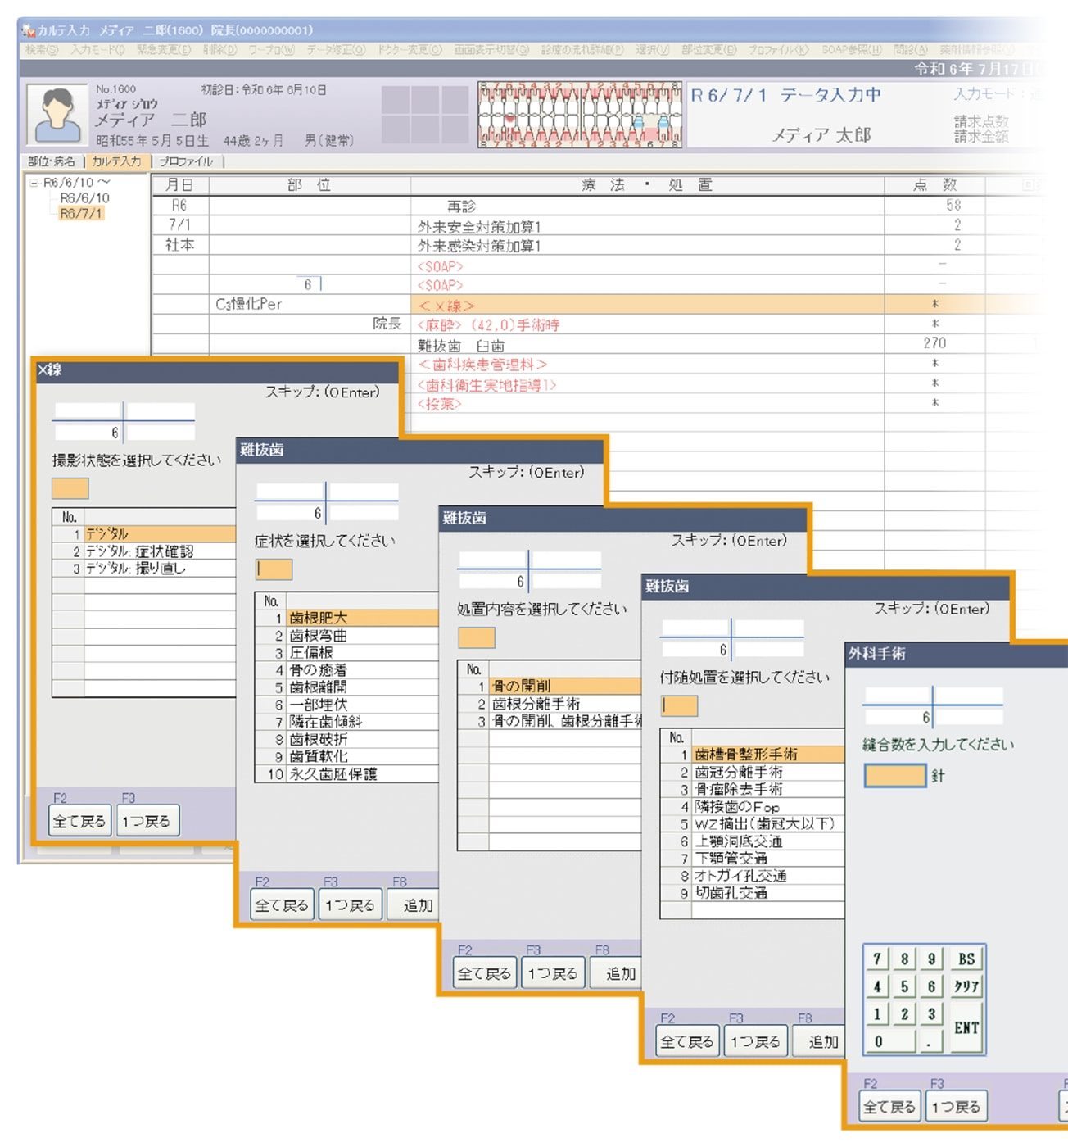Open the SOAP参照(H) menu

pos(851,50)
